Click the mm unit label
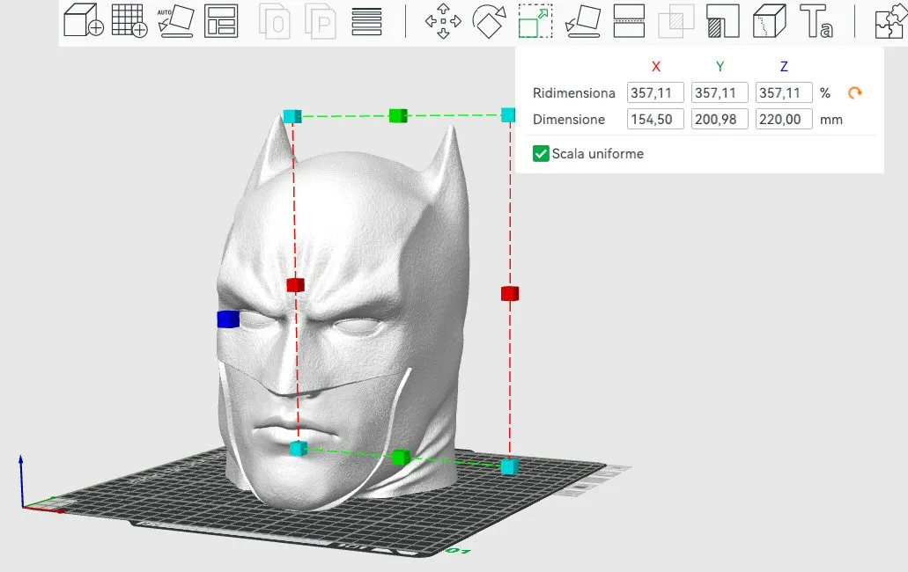 pyautogui.click(x=831, y=120)
